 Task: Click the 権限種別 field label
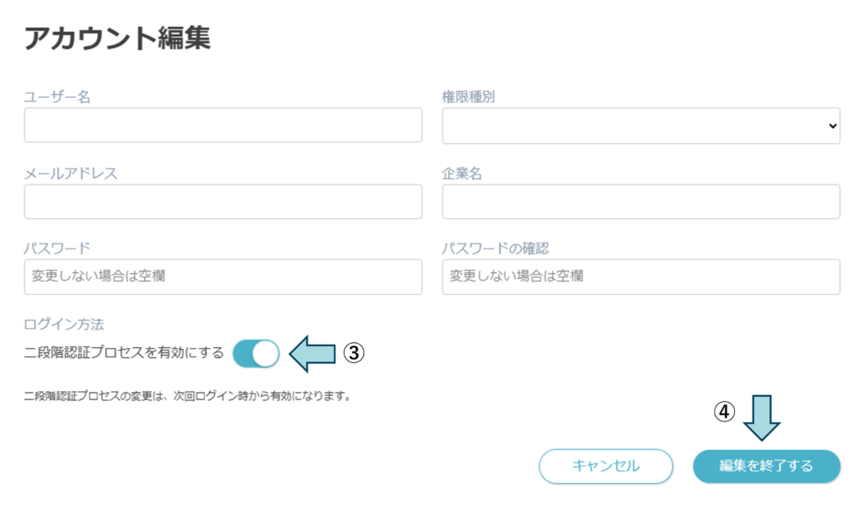click(x=469, y=97)
